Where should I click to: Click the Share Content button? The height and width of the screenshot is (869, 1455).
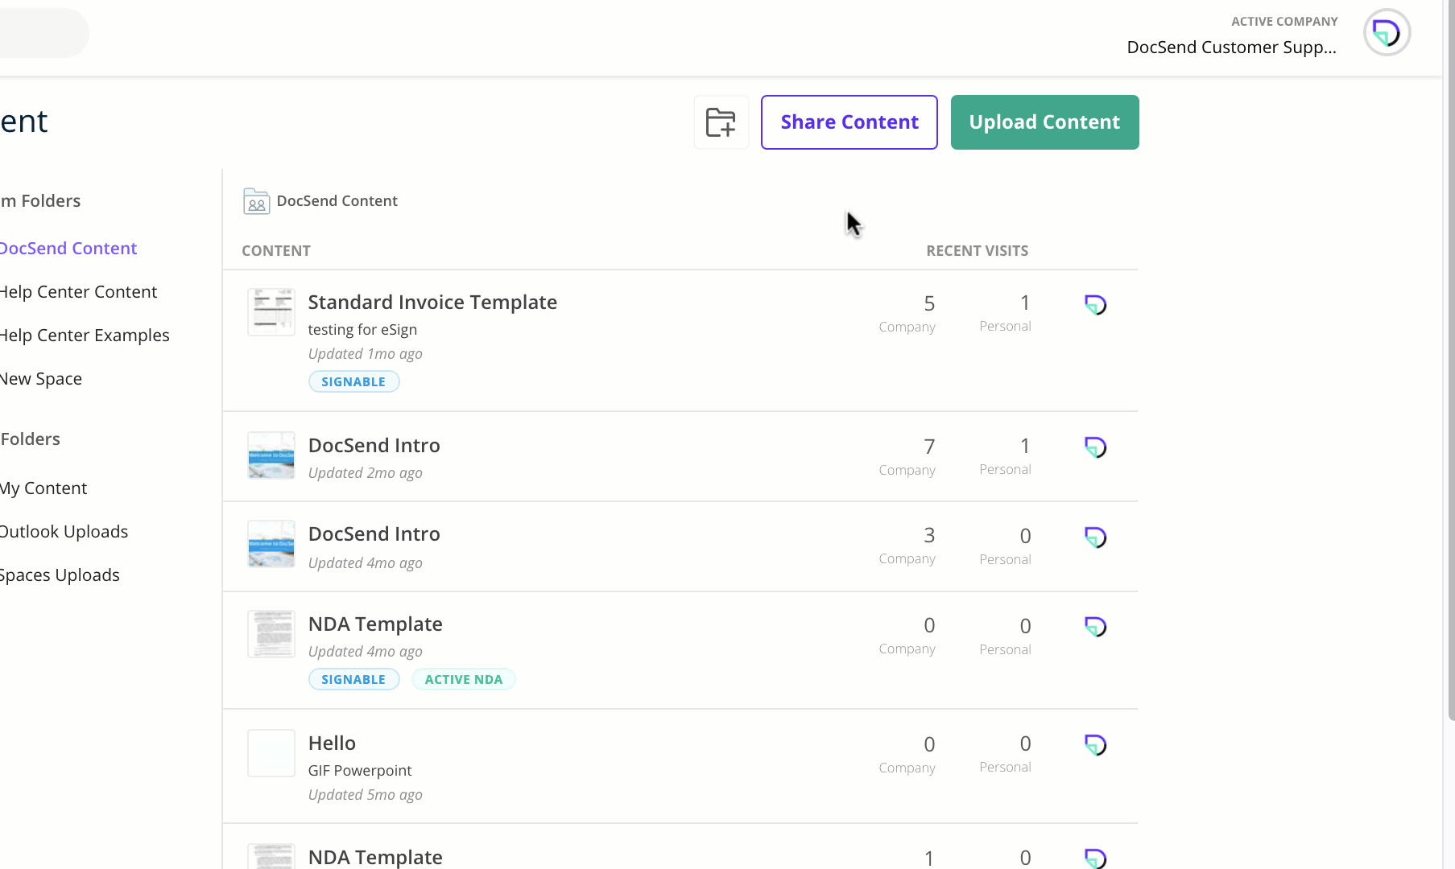849,122
